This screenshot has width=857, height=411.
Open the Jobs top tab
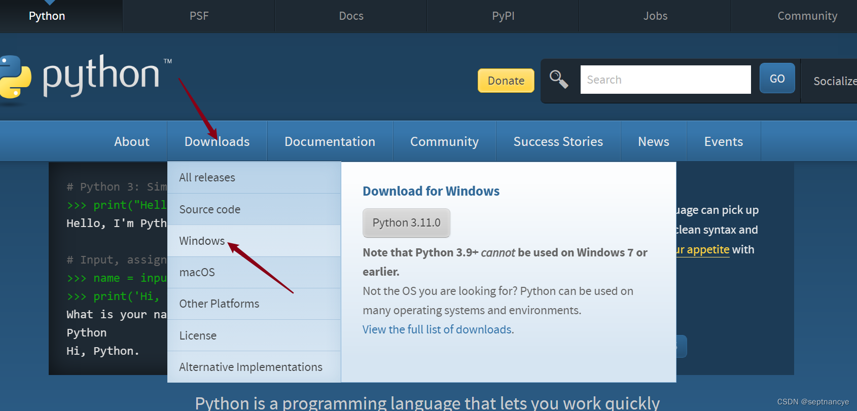655,16
